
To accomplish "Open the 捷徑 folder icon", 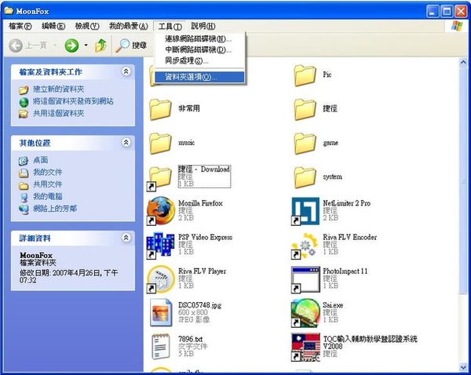I will pyautogui.click(x=305, y=109).
